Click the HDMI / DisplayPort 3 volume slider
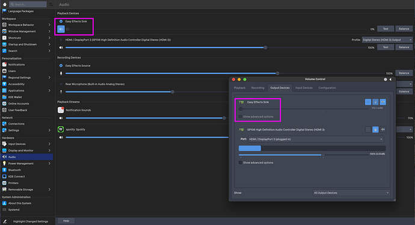 (216, 48)
